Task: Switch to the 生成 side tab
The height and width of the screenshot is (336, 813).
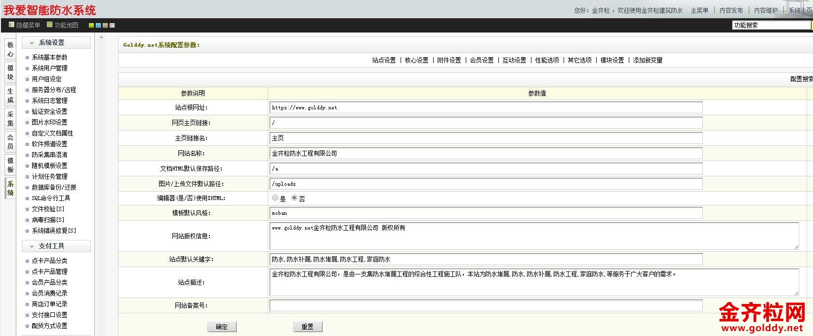Action: coord(10,96)
